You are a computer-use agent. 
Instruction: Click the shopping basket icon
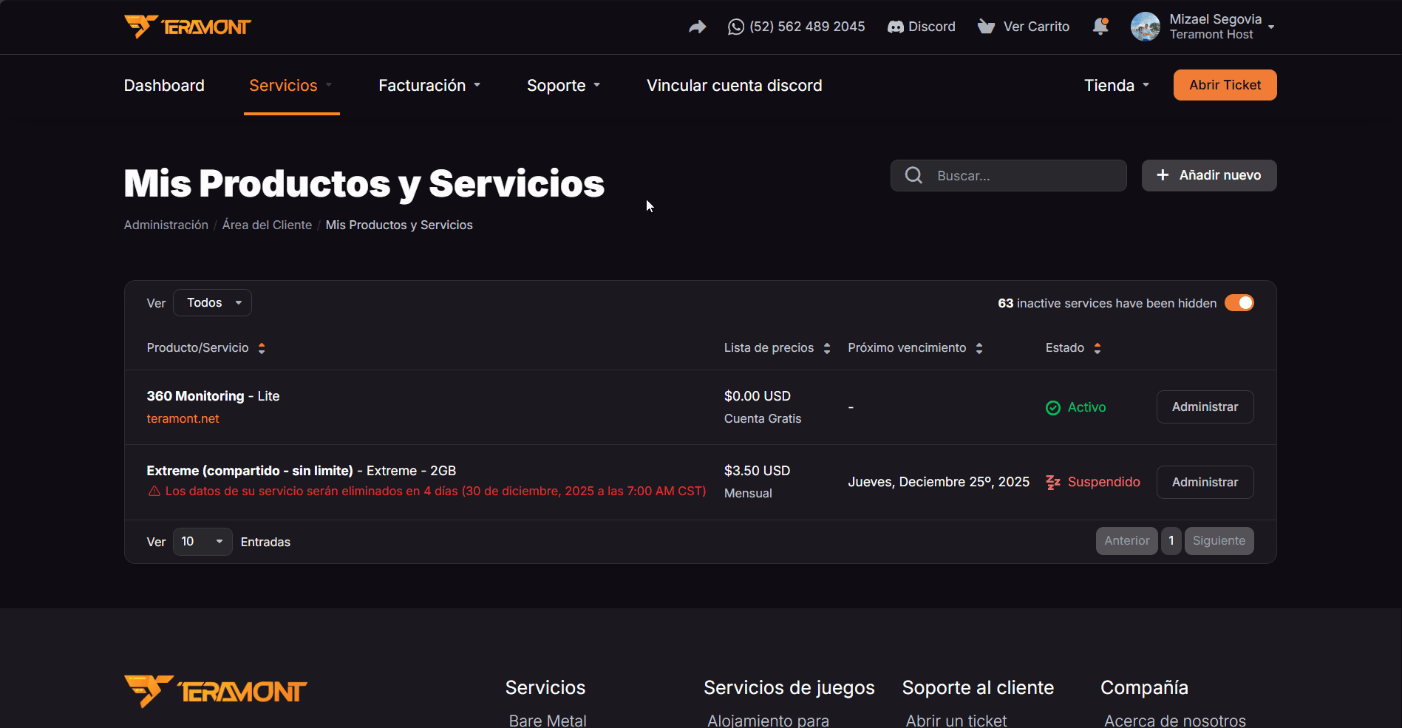pyautogui.click(x=986, y=27)
